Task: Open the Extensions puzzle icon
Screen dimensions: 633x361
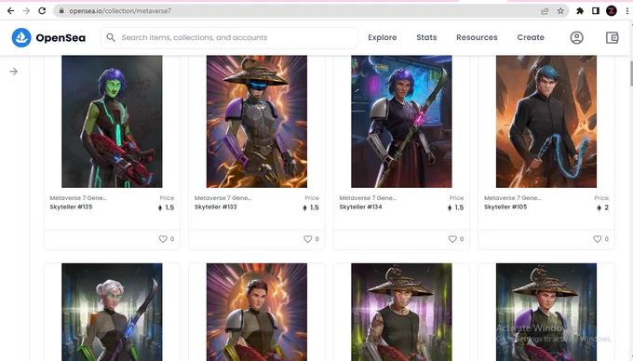Action: pyautogui.click(x=580, y=11)
